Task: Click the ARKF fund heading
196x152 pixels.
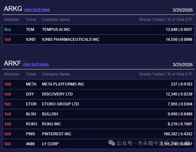Action: coord(13,64)
